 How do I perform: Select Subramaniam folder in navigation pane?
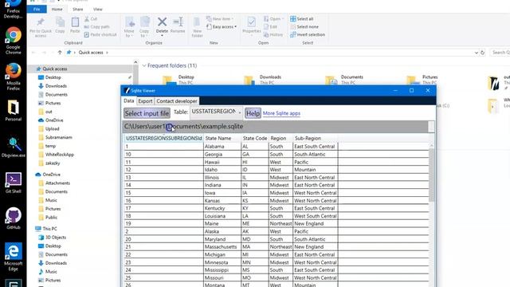(58, 137)
